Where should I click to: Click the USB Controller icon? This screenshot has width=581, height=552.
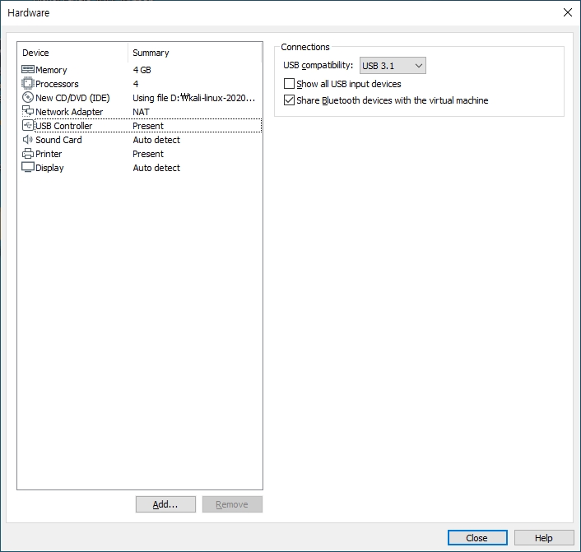coord(28,126)
